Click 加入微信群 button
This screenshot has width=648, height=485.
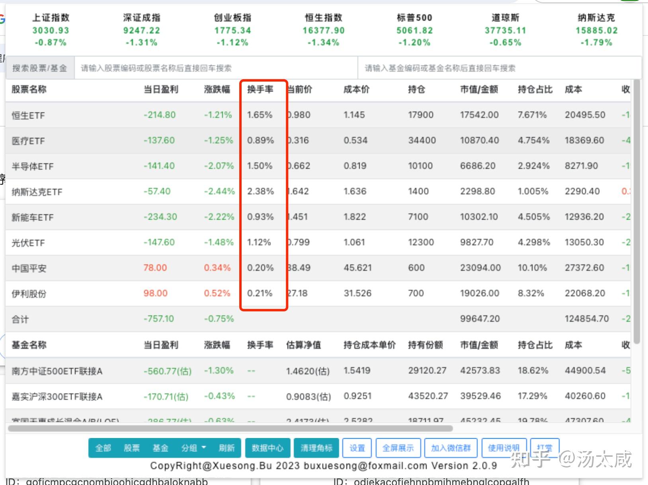tap(451, 448)
